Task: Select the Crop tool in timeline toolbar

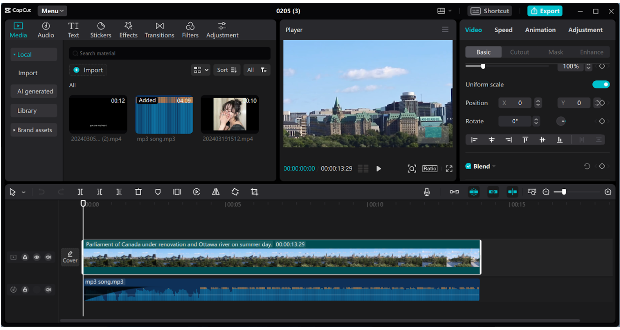Action: tap(254, 192)
